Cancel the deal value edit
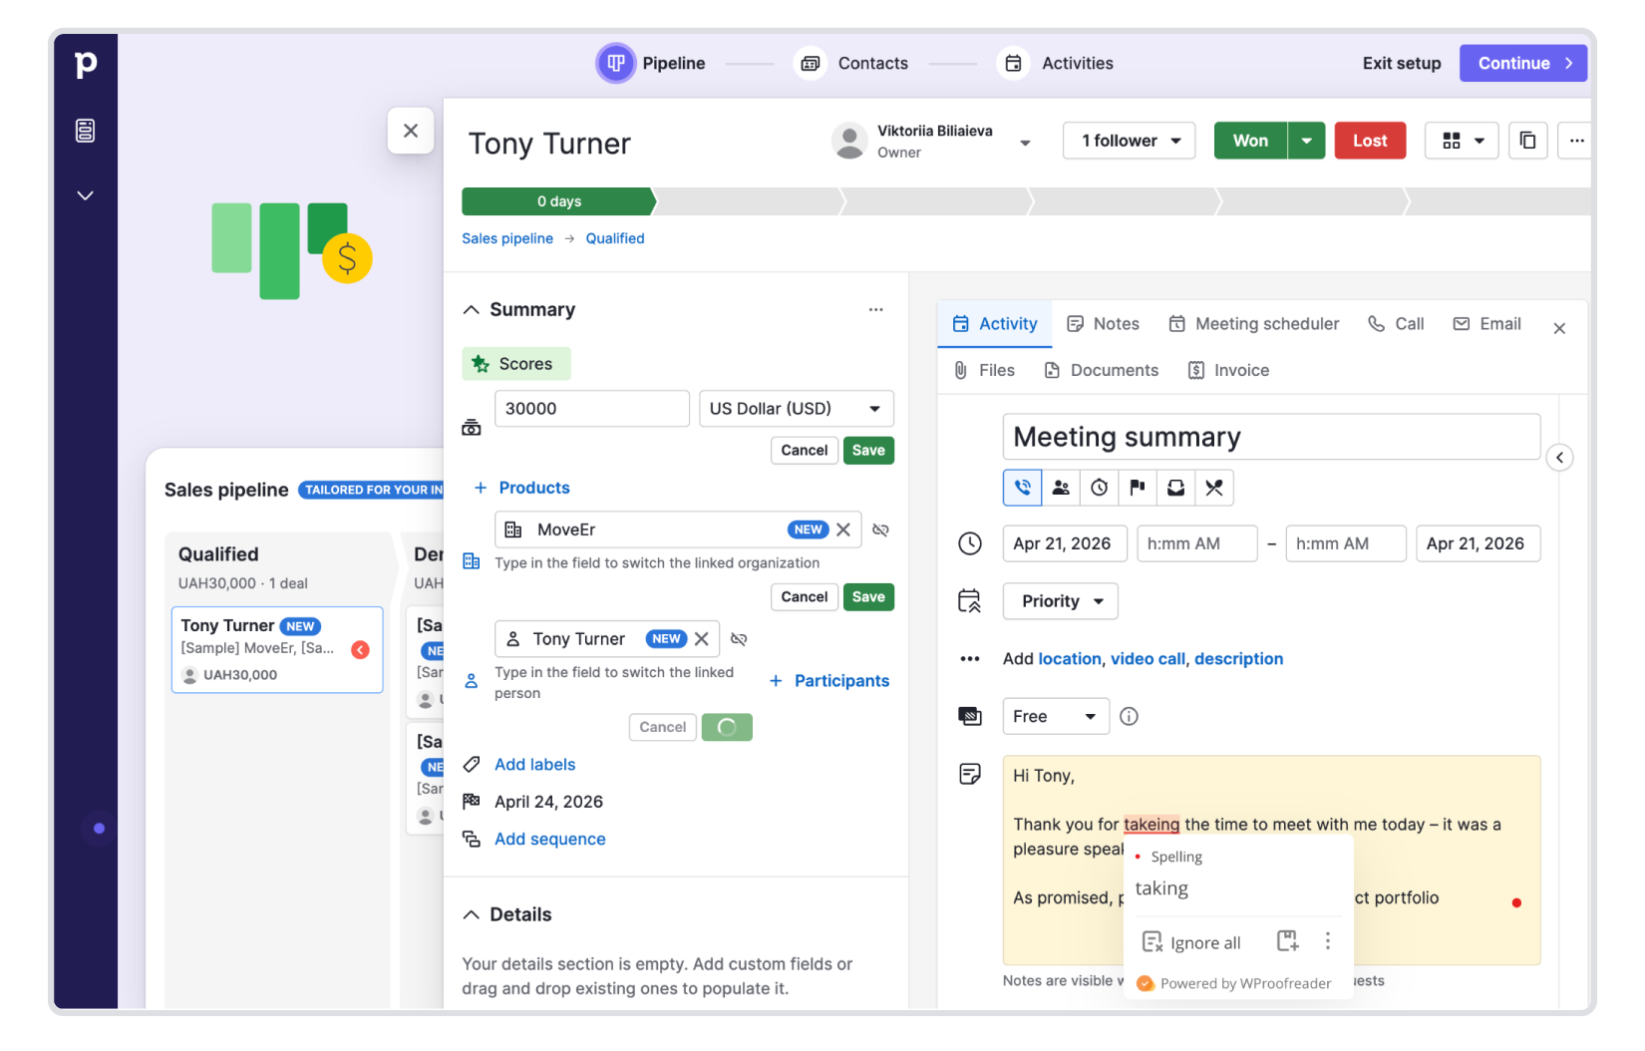 click(804, 451)
